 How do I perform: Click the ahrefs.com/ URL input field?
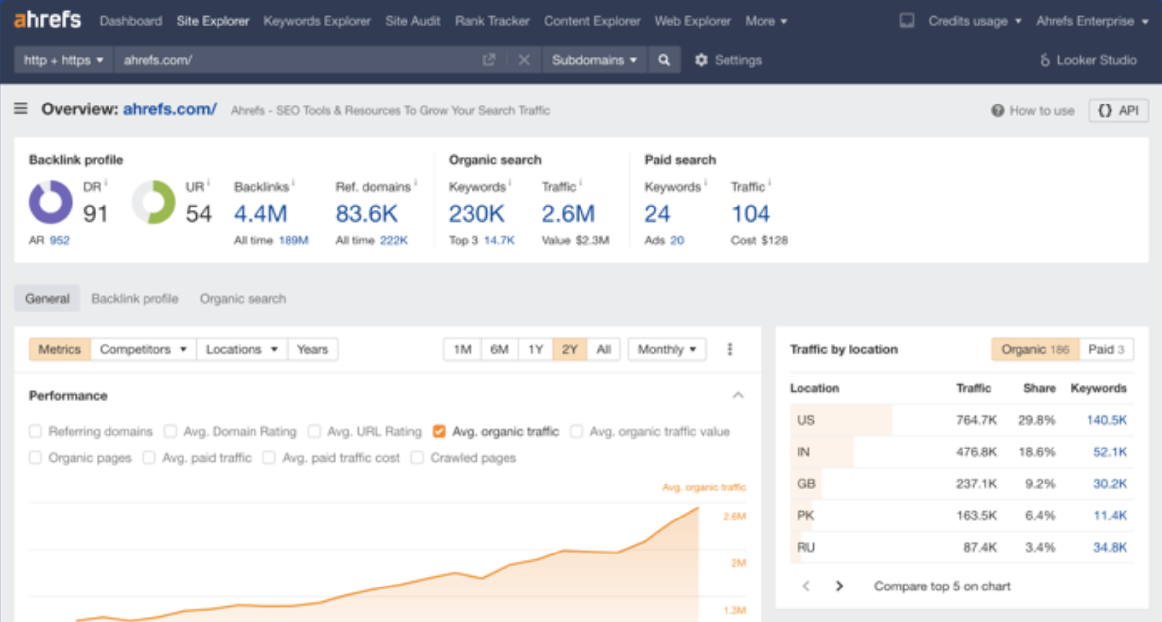[x=296, y=60]
